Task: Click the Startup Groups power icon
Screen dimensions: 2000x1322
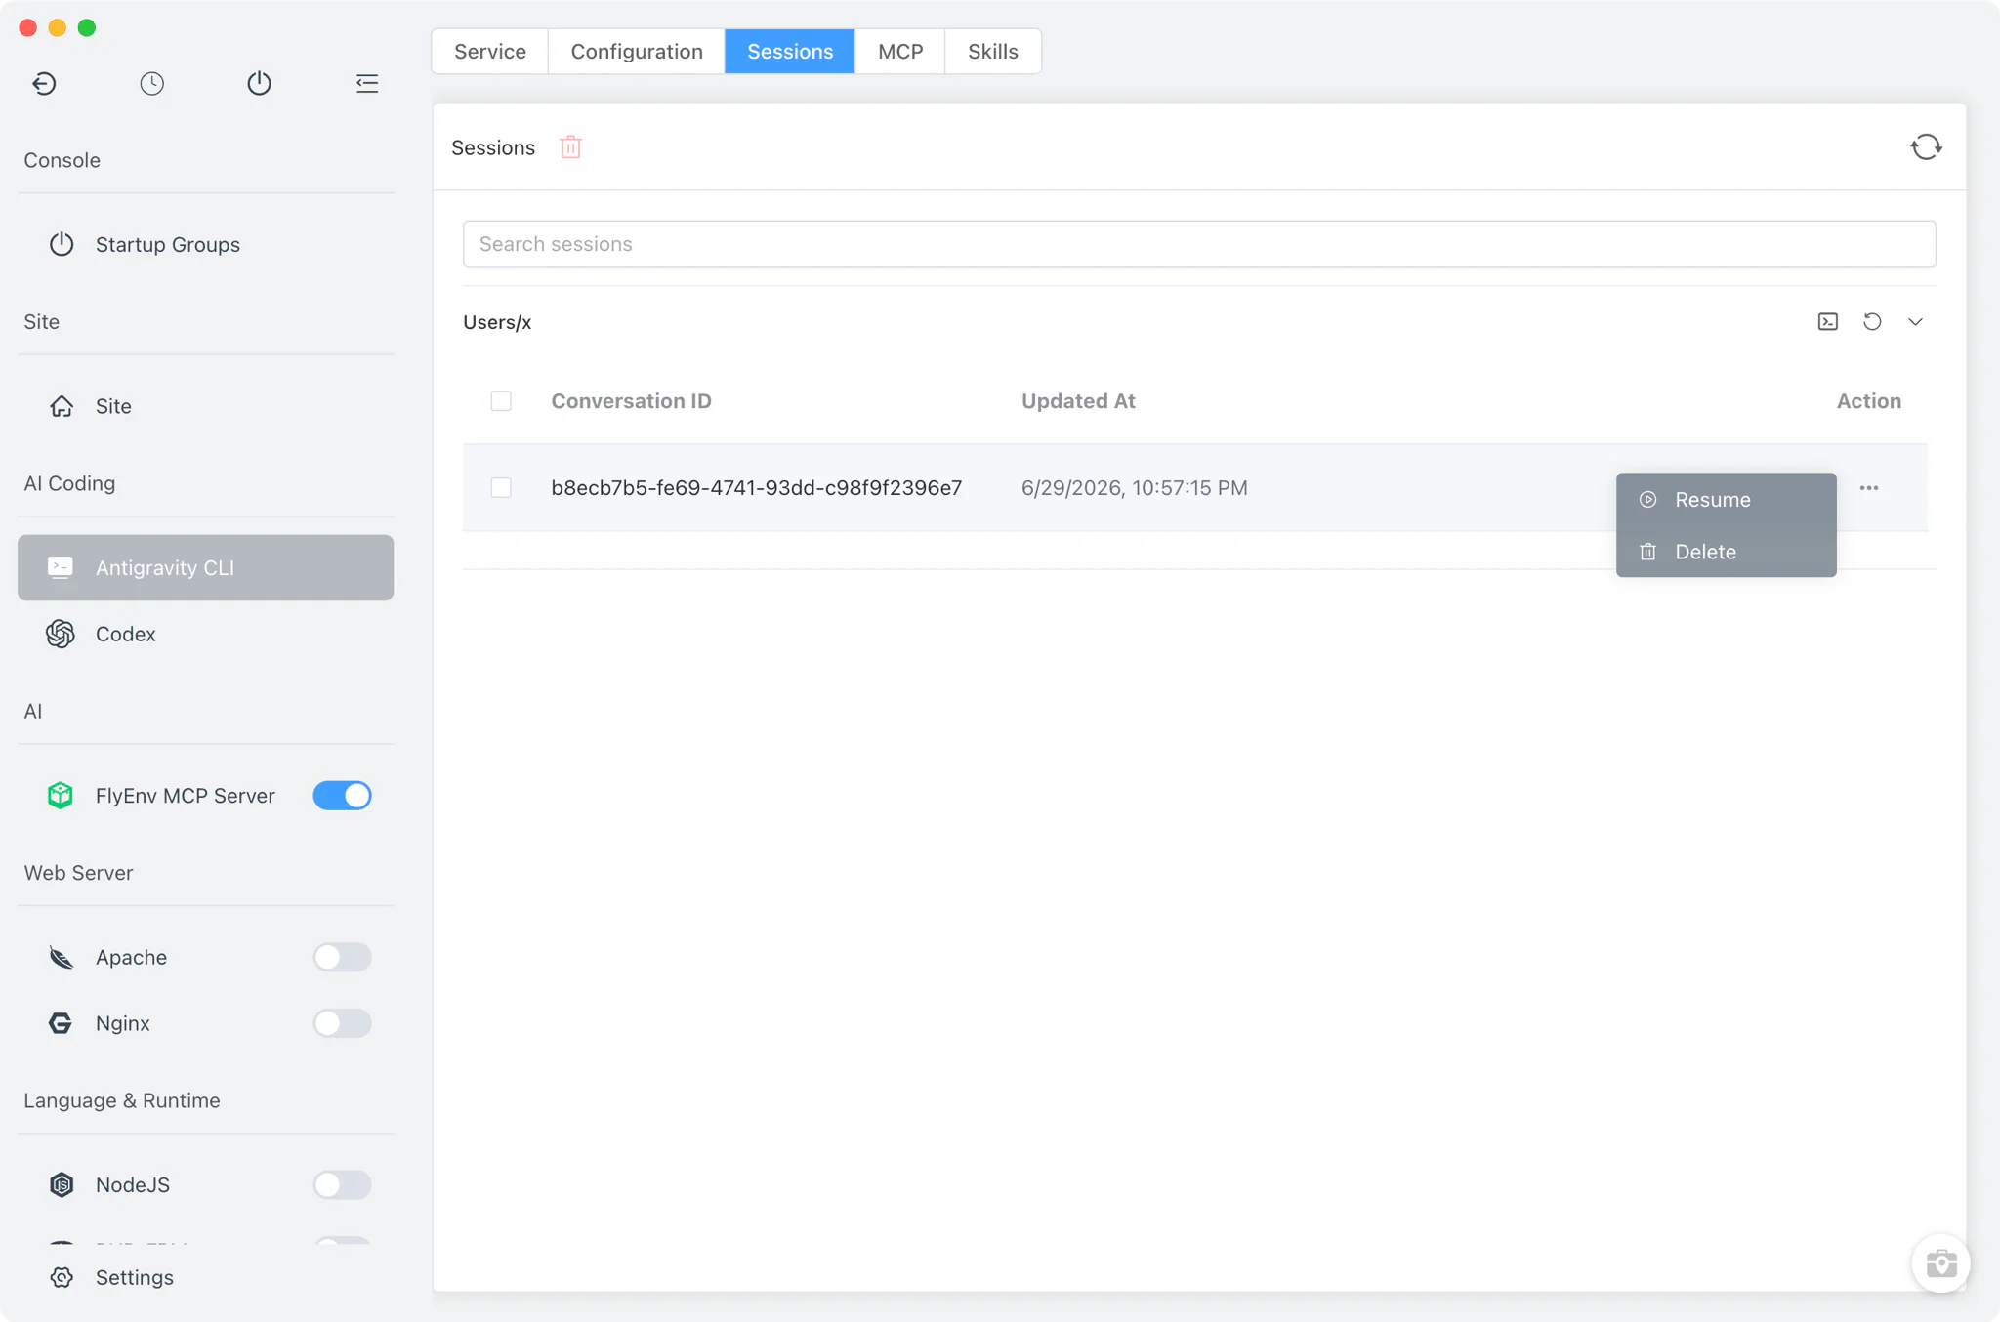Action: [62, 244]
